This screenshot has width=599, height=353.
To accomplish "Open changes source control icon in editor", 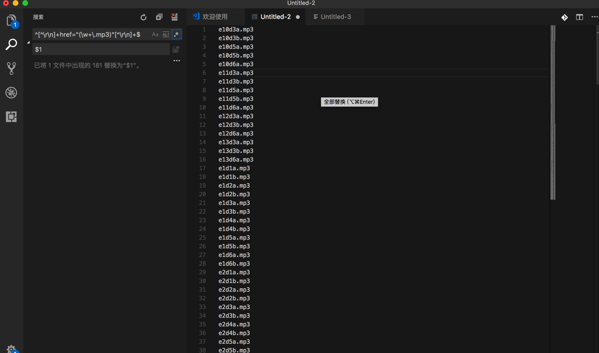I will coord(565,17).
